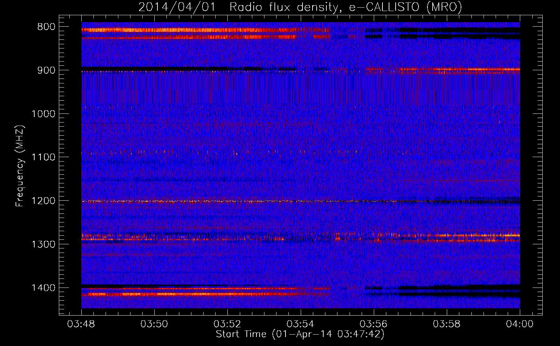Screen dimensions: 560x346
Task: Click the 1000 frequency tick label
Action: 43,114
